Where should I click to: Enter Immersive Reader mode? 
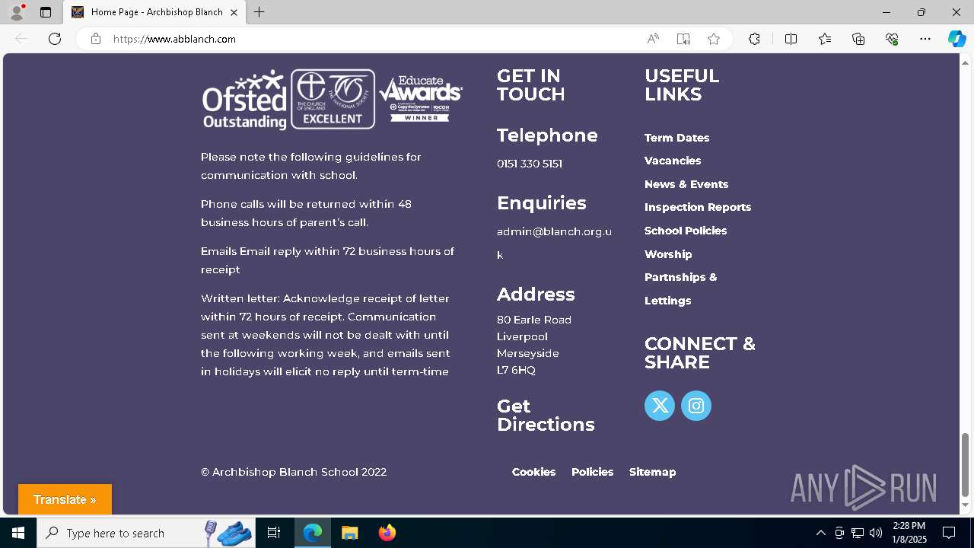pyautogui.click(x=683, y=39)
